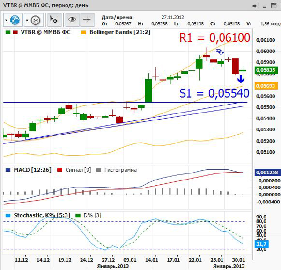Screen dimensions: 281x270
Task: Click the Stochastic value tag 31,7
Action: [x=261, y=244]
